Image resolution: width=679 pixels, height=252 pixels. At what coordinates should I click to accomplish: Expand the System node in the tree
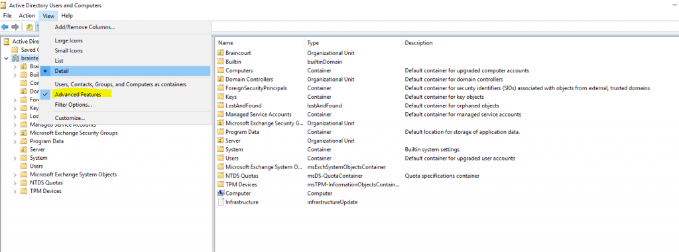[15, 158]
